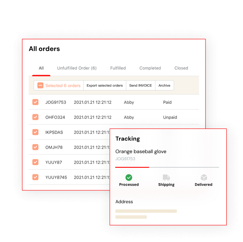Archive the selected orders

click(x=165, y=85)
